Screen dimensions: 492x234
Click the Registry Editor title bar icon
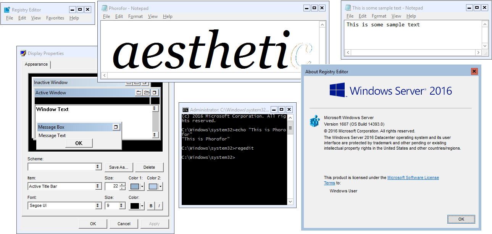(7, 10)
